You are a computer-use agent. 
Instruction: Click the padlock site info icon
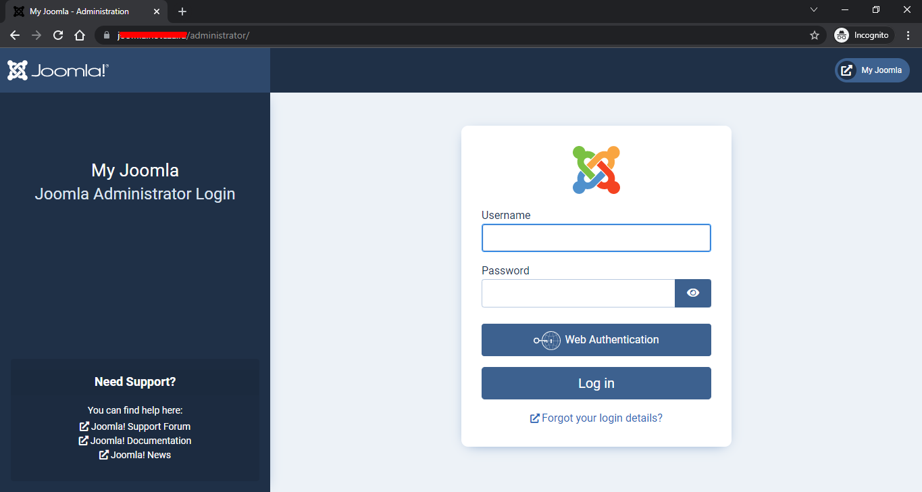coord(107,35)
